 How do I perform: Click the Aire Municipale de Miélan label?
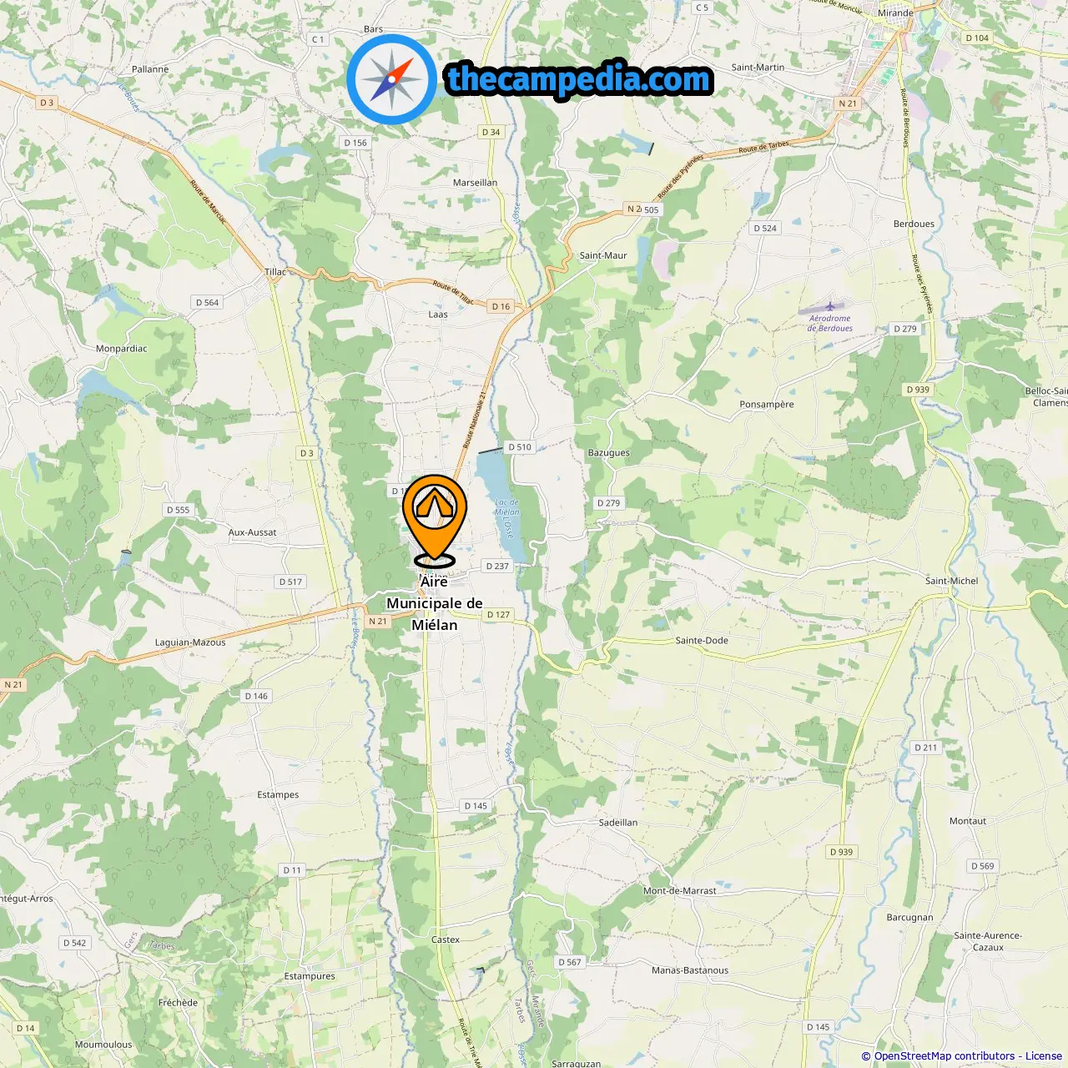pos(435,603)
